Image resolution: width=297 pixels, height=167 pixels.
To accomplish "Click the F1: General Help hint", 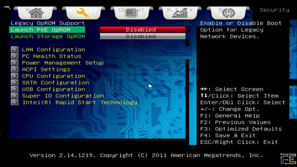I will tap(230, 116).
